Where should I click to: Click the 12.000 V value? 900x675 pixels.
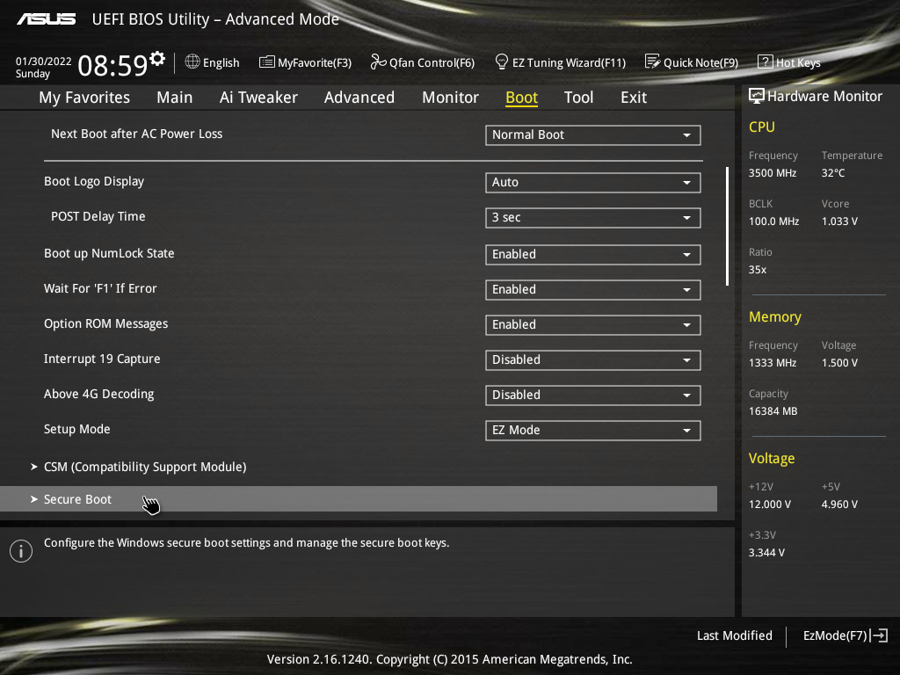[x=770, y=504]
